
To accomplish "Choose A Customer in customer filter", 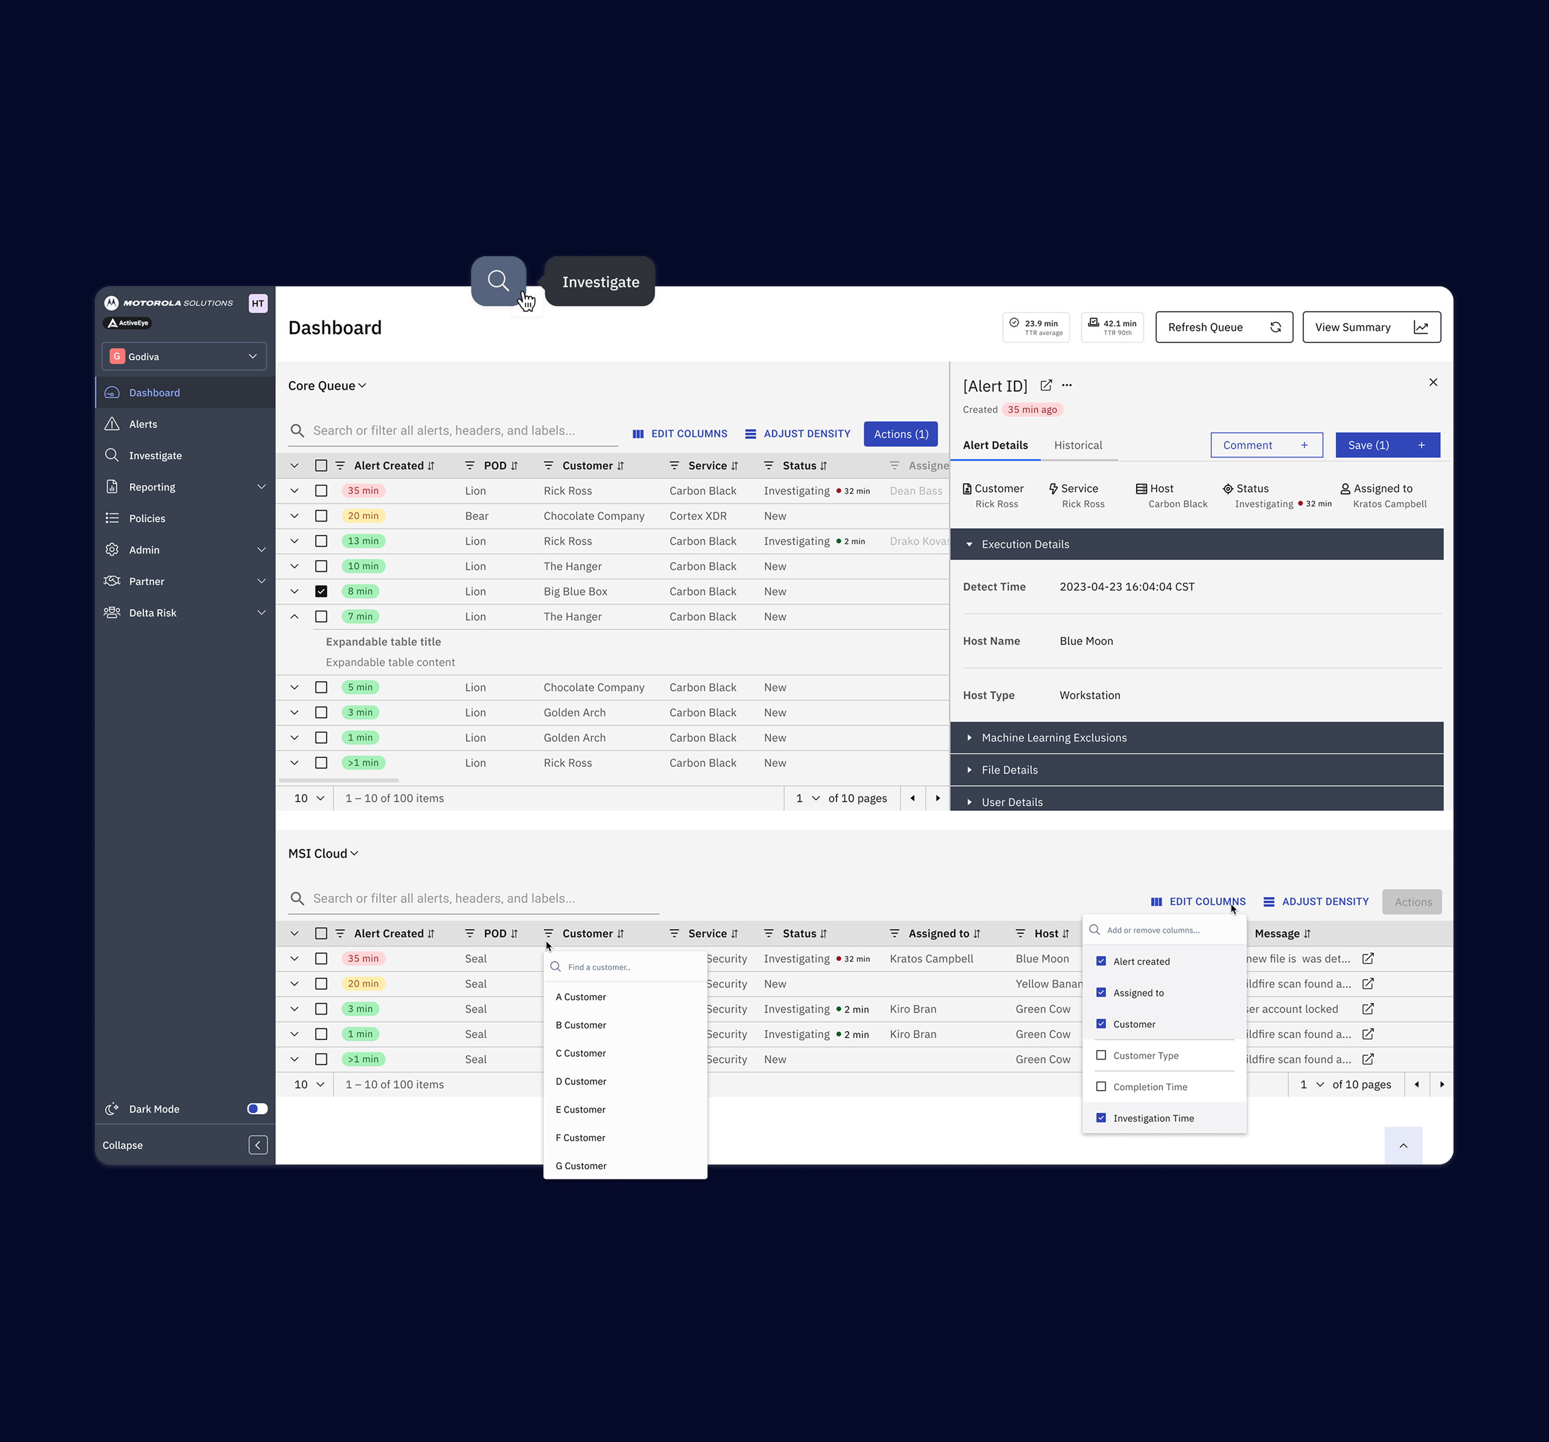I will point(625,997).
